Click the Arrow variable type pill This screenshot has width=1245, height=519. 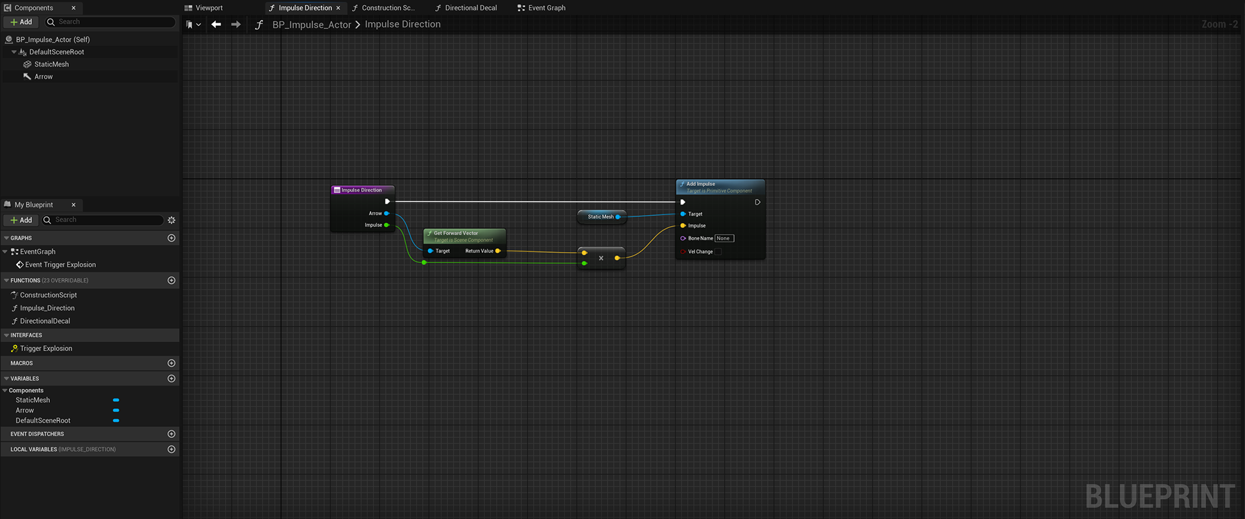click(x=116, y=411)
